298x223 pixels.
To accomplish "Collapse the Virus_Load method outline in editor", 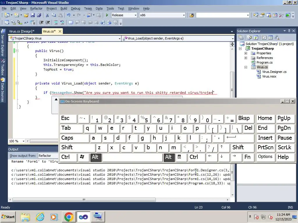I will [17, 83].
